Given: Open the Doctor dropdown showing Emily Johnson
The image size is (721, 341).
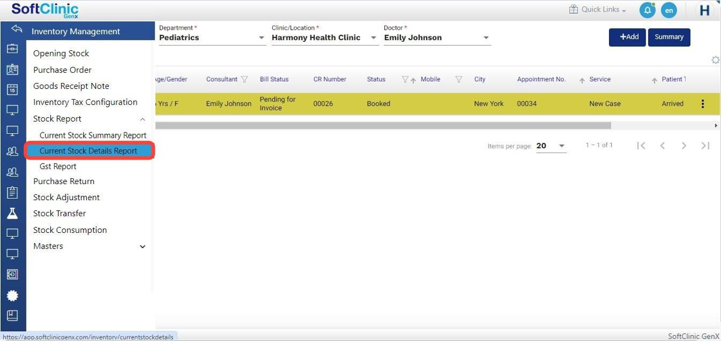Looking at the screenshot, I should 437,38.
